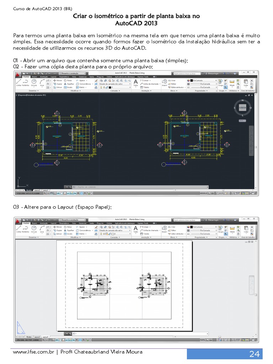
Task: Click the black PorCamada color swatch in upper window
Action: pos(192,81)
